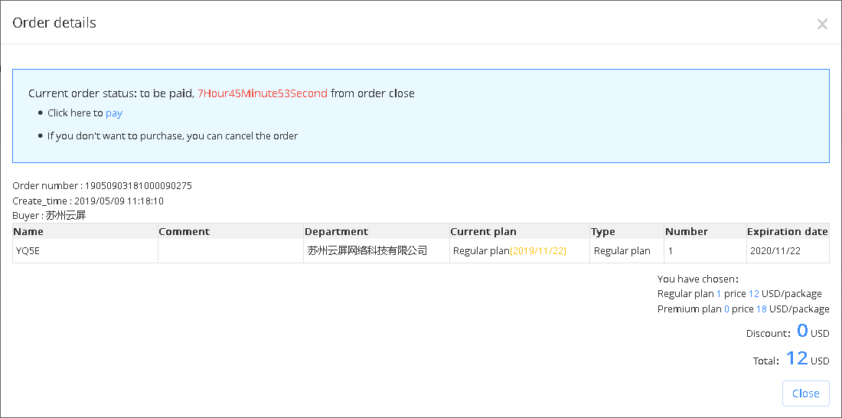842x418 pixels.
Task: Click the Close button
Action: tap(805, 394)
